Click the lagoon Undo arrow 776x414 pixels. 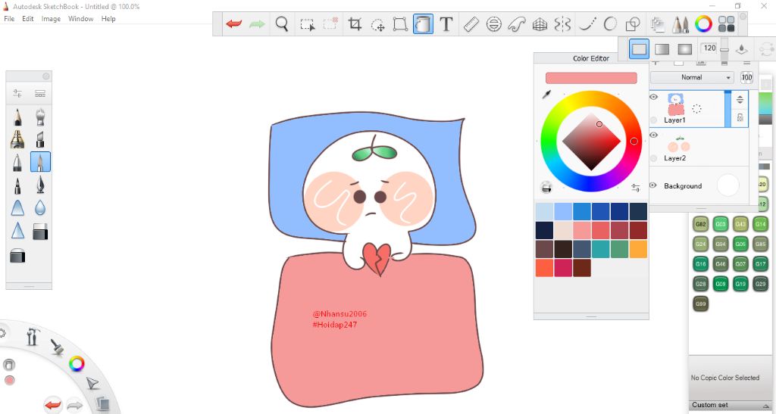[x=53, y=406]
